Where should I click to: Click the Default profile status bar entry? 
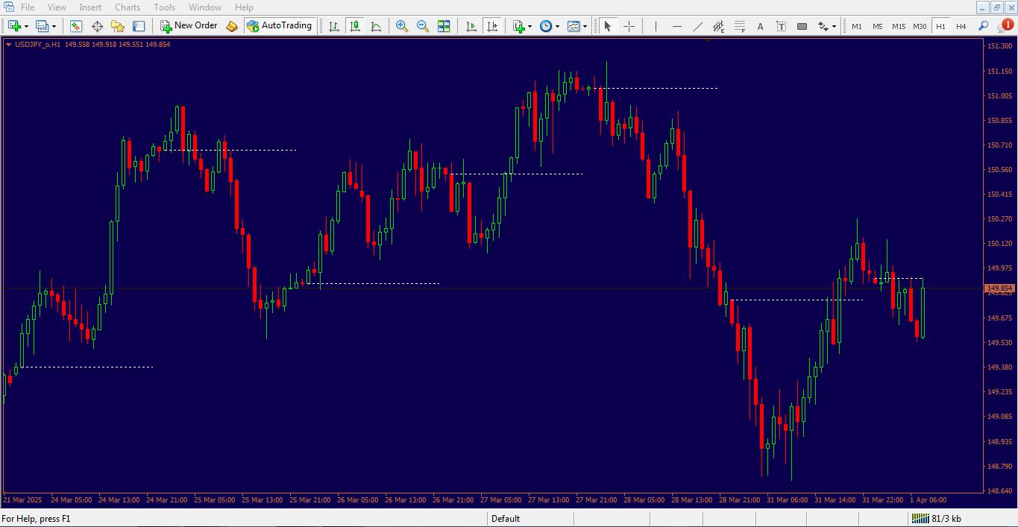[x=506, y=519]
